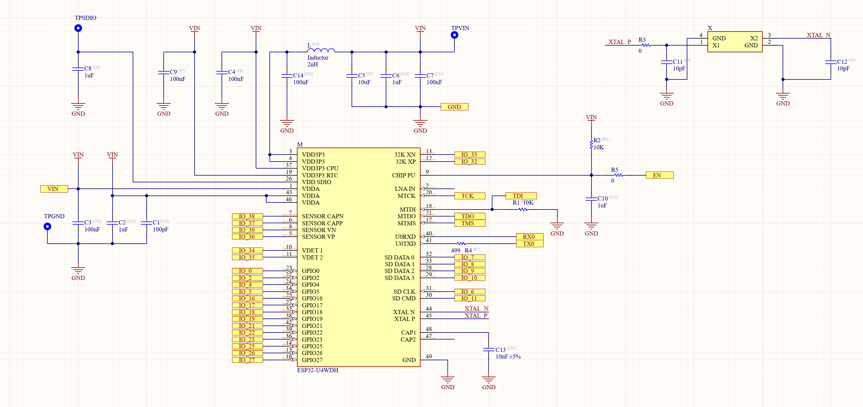Click the TDO port label

[x=470, y=216]
